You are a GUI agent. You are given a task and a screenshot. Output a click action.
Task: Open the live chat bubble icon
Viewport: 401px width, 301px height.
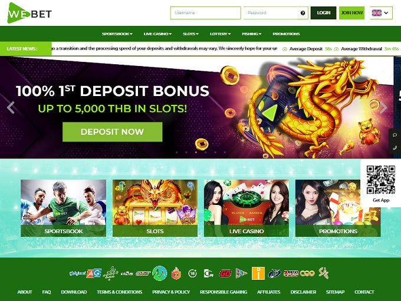point(395,135)
